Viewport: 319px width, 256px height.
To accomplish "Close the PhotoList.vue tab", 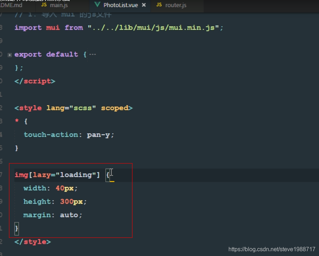I will [x=144, y=5].
